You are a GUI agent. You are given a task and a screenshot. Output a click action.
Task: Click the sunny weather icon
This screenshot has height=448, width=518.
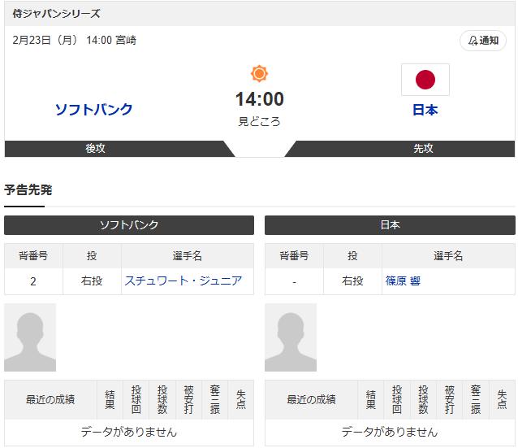259,74
